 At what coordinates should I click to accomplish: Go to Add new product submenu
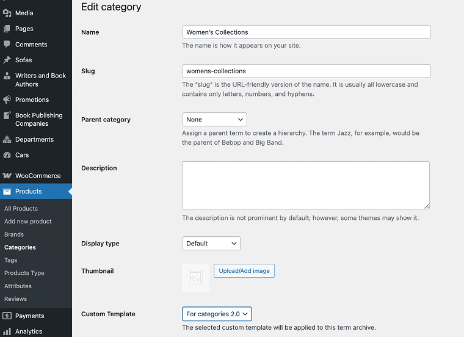[28, 222]
